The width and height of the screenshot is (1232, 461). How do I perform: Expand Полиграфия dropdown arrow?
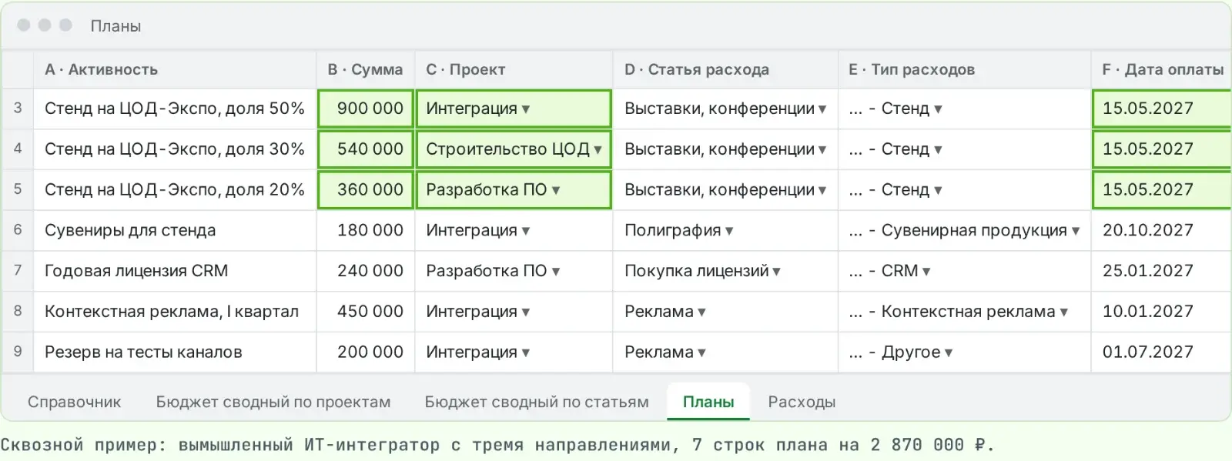point(729,231)
